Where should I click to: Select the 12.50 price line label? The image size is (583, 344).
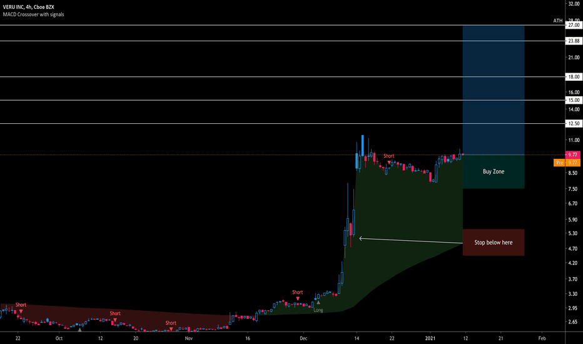click(574, 123)
